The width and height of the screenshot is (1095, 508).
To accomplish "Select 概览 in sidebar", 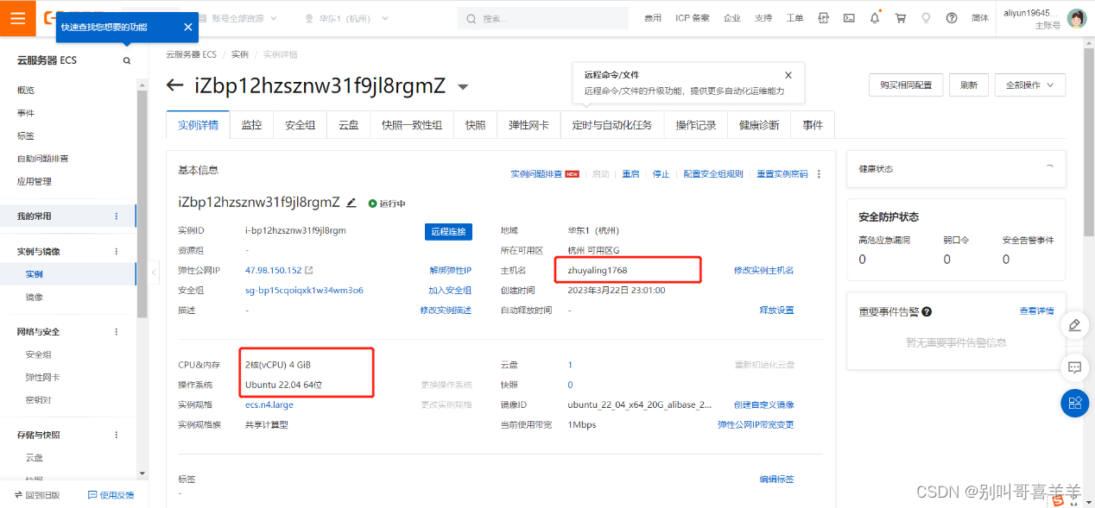I will pos(26,91).
